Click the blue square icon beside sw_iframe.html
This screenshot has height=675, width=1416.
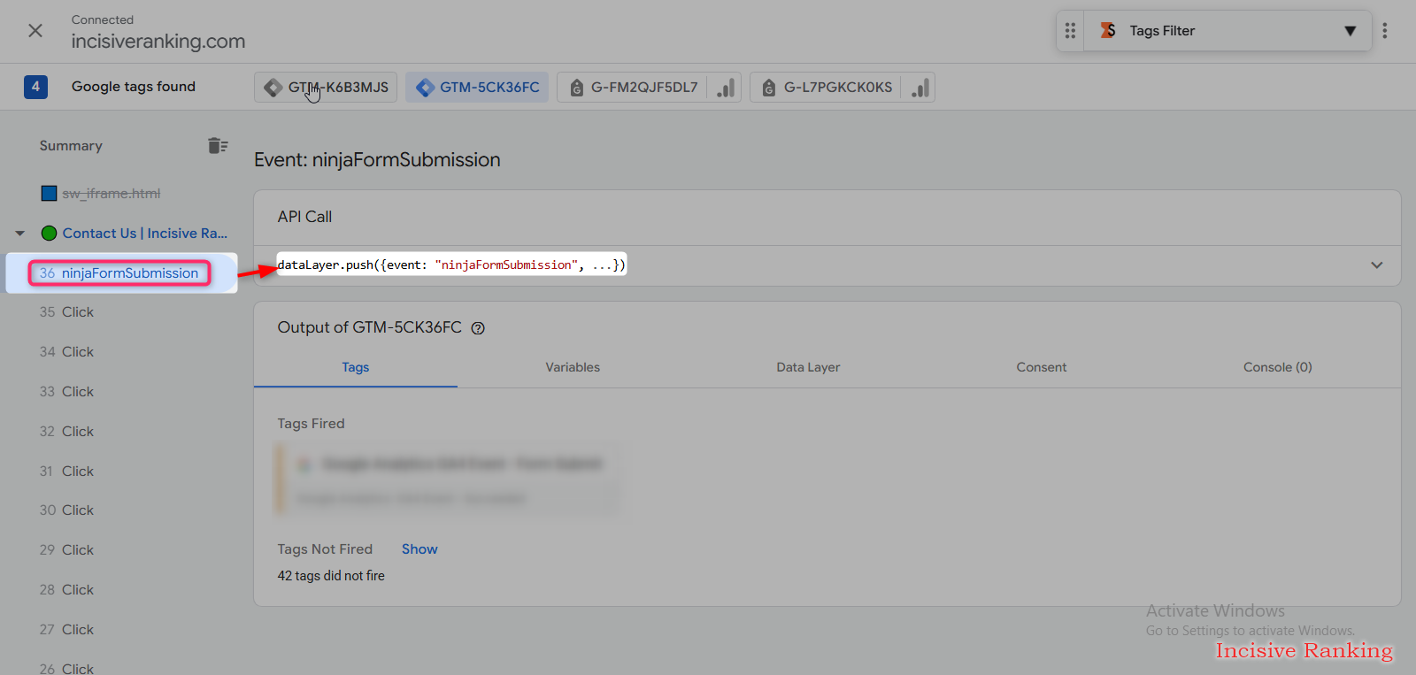click(x=50, y=194)
